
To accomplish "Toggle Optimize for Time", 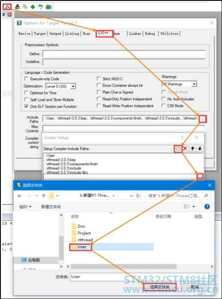I will tap(26, 93).
